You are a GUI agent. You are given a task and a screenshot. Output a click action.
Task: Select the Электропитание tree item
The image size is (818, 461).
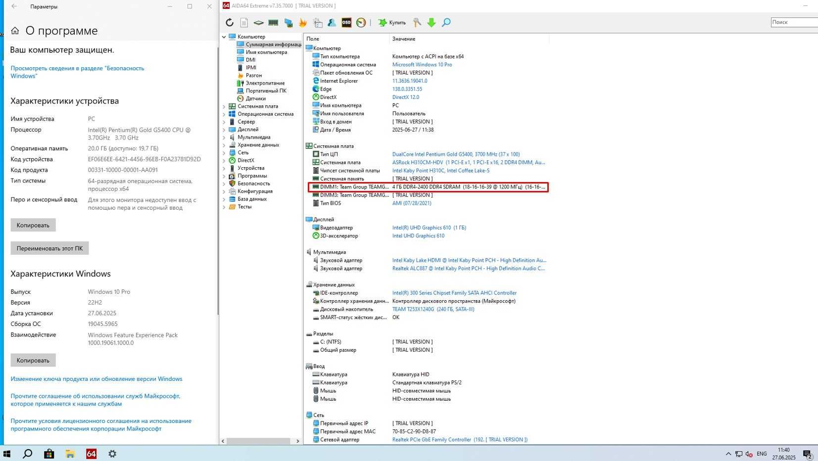261,83
